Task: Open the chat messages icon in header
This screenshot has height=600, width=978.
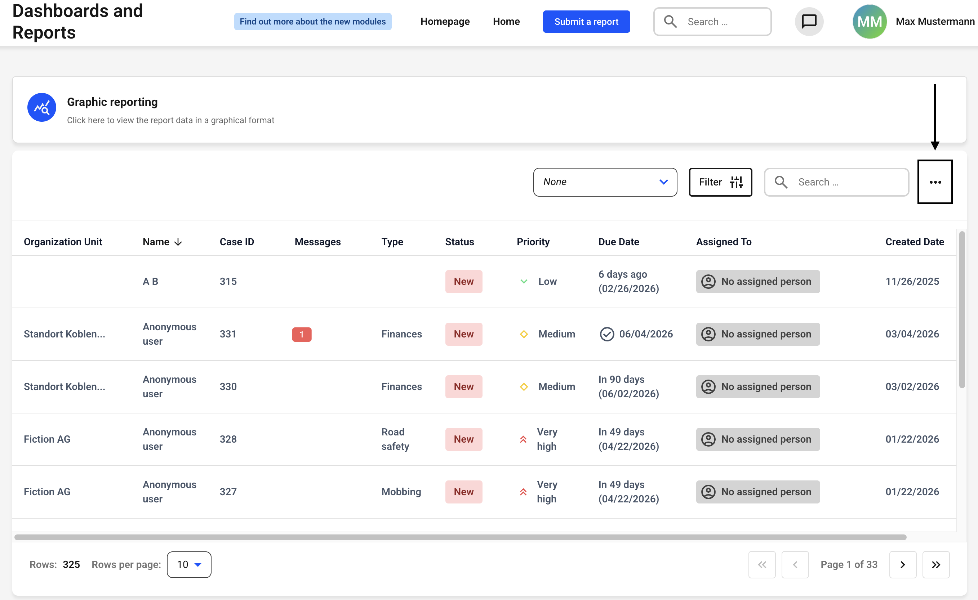Action: 809,22
